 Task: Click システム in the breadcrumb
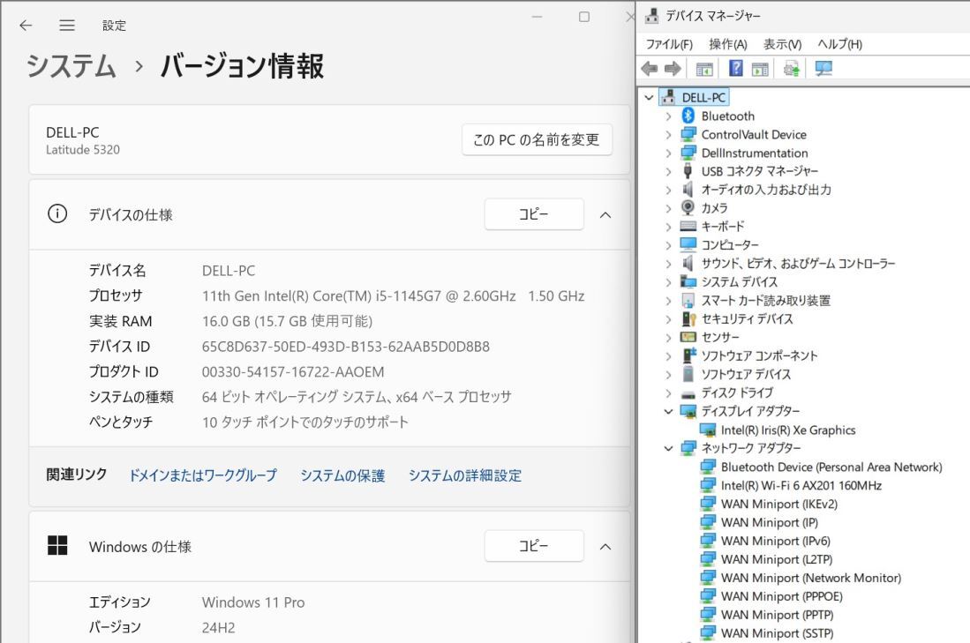click(71, 65)
